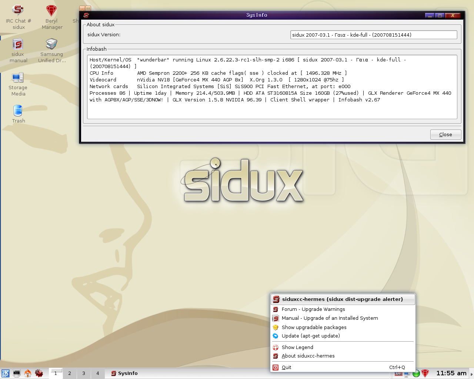Click the 'sidux Version:' label
The image size is (474, 379).
pos(104,35)
